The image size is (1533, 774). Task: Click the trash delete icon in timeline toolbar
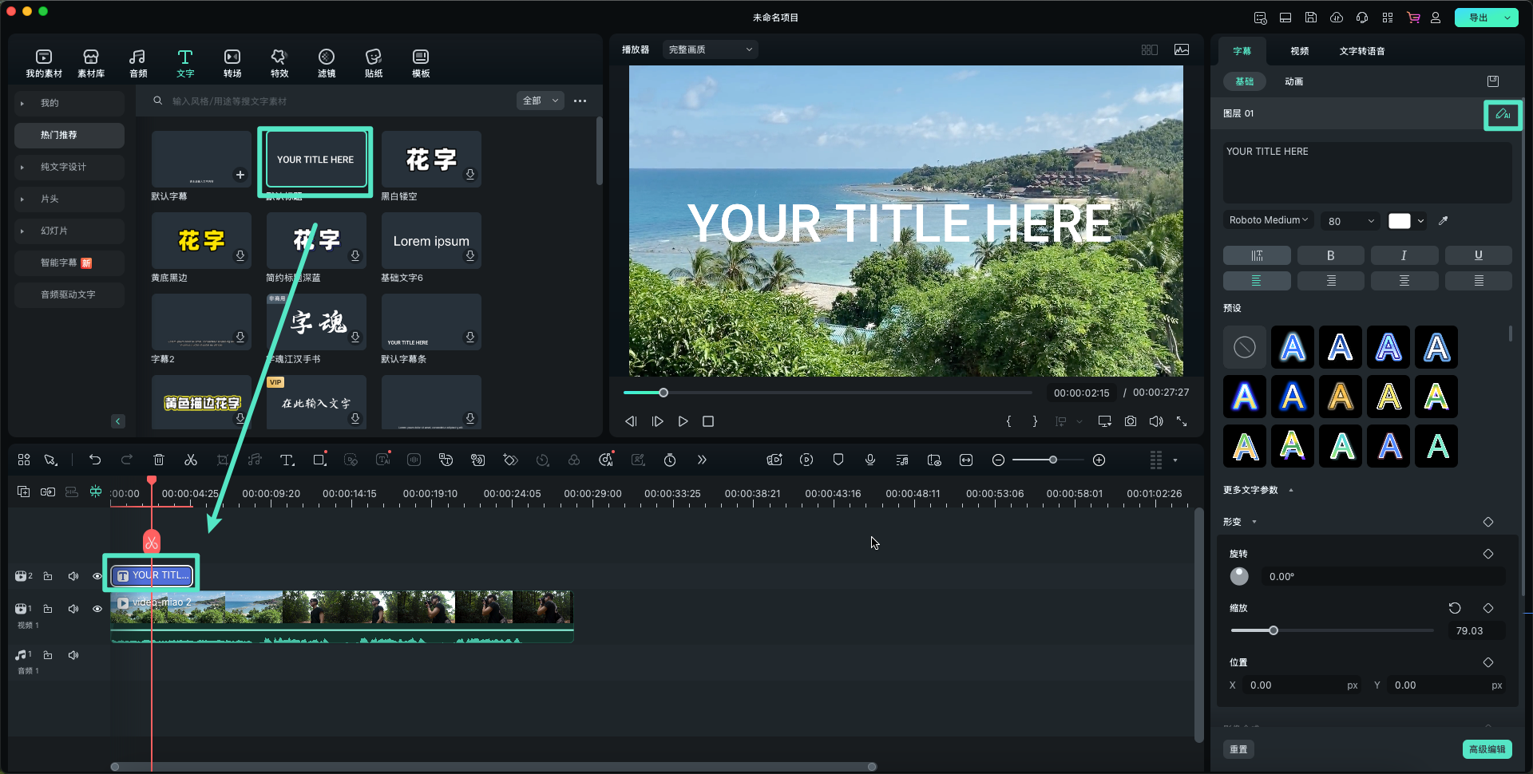(159, 460)
